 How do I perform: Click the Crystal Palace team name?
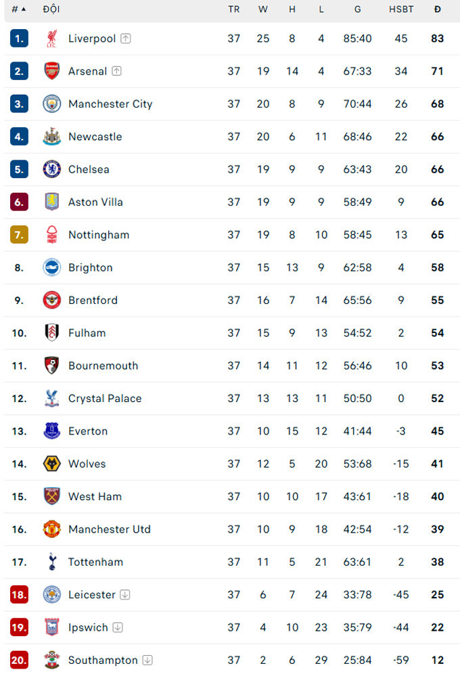pyautogui.click(x=105, y=399)
